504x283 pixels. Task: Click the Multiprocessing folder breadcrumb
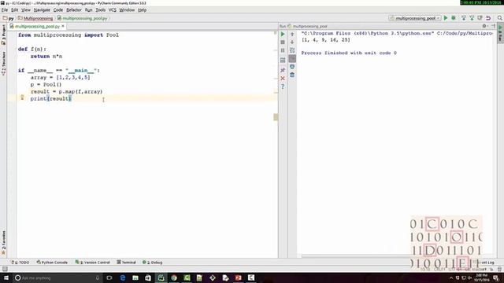click(x=35, y=18)
